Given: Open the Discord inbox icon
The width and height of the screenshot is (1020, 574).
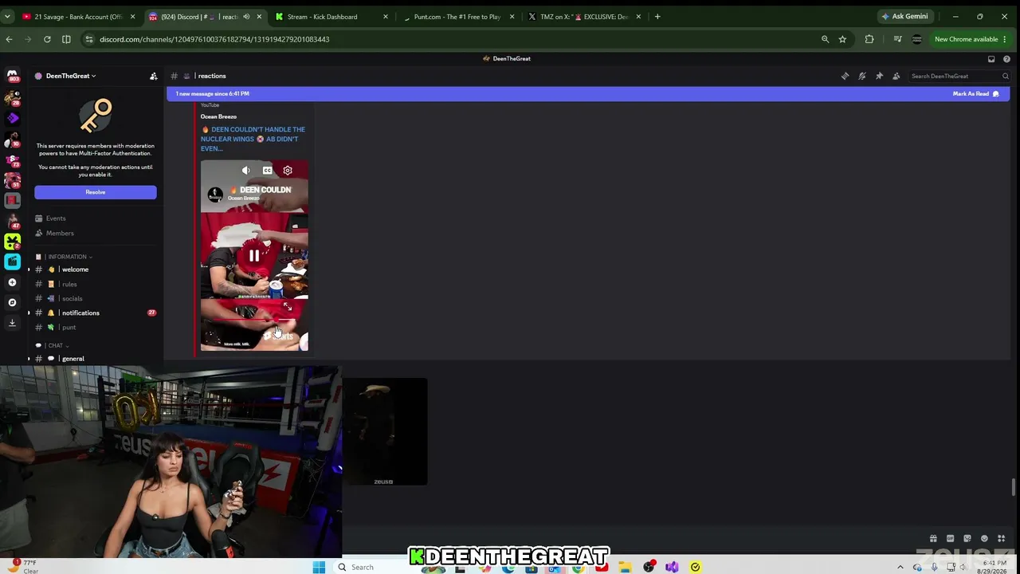Looking at the screenshot, I should [991, 58].
